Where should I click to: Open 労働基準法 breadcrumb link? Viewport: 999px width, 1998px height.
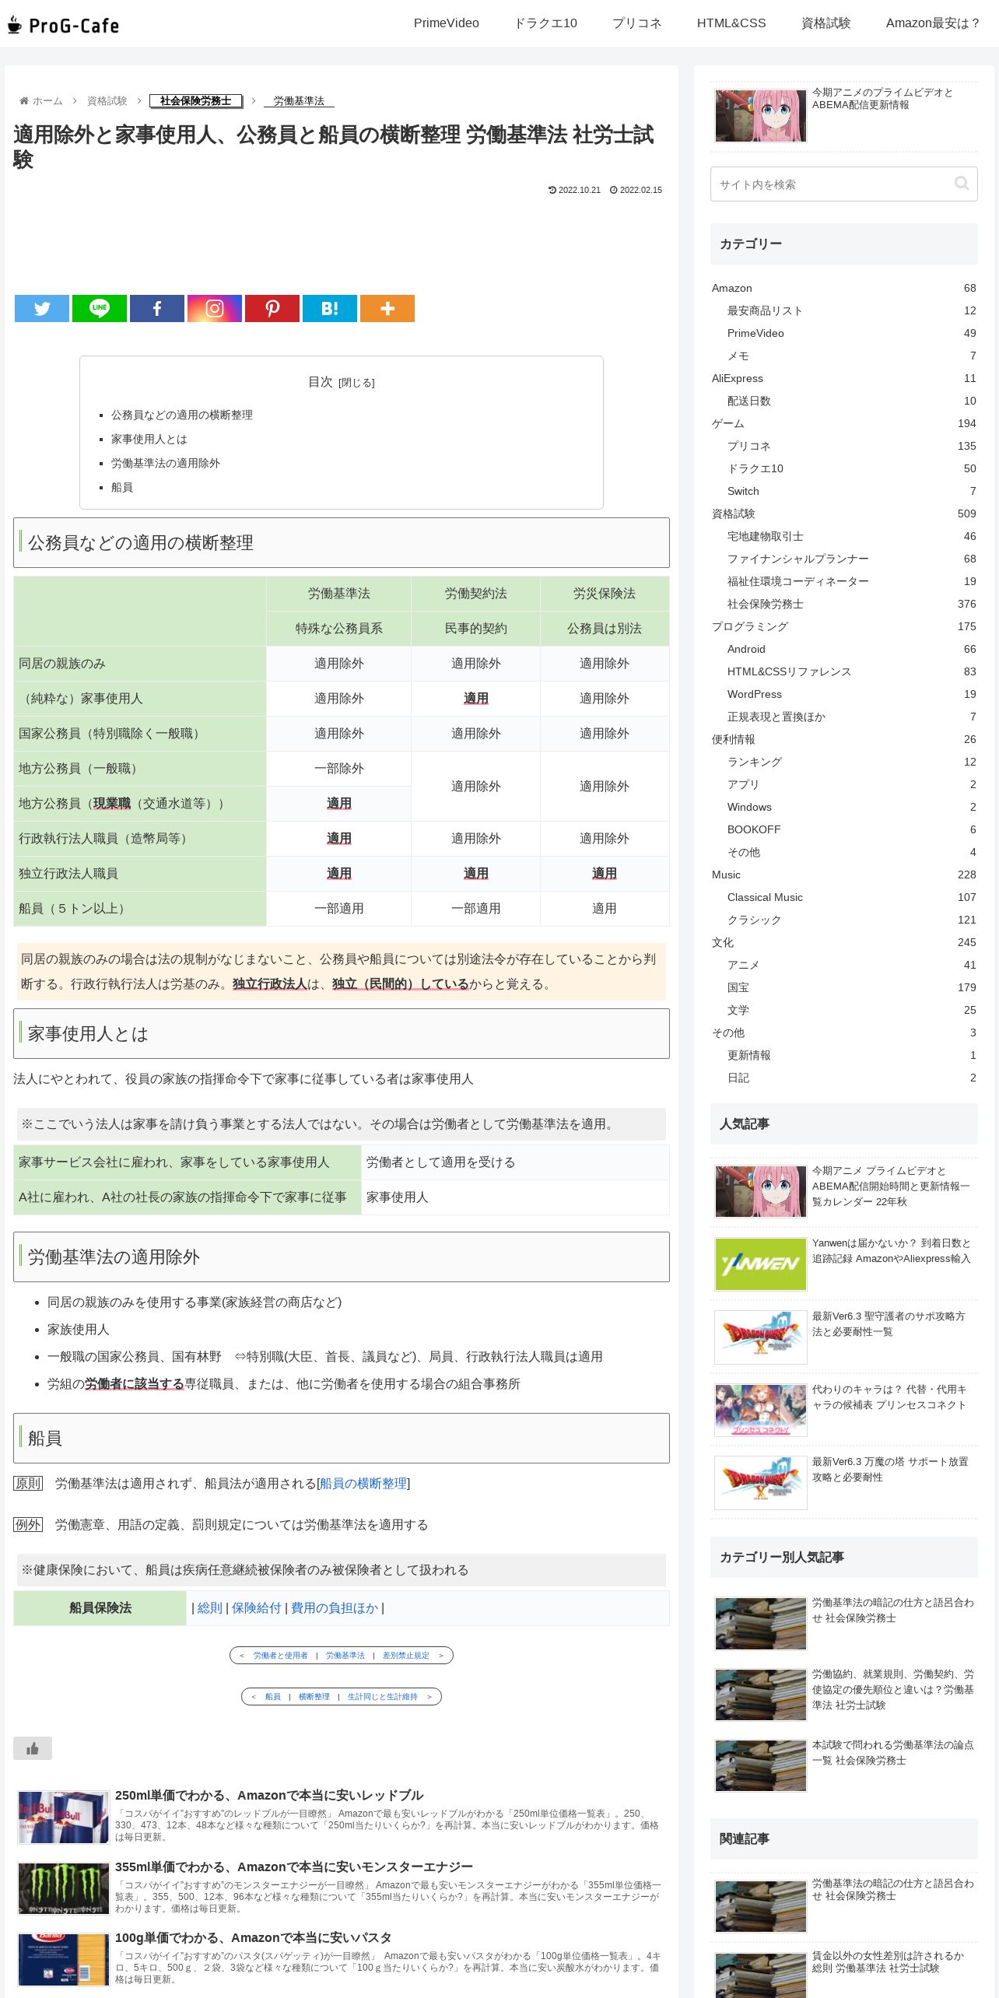(299, 101)
